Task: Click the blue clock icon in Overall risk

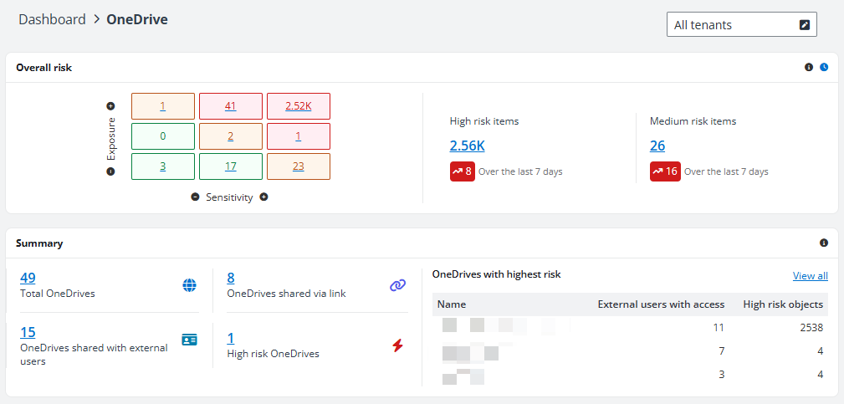Action: click(x=824, y=67)
